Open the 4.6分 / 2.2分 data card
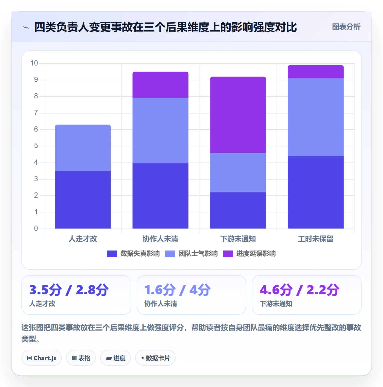Image resolution: width=383 pixels, height=387 pixels. click(307, 295)
